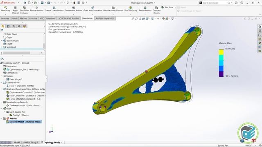Expand the External Loads Advisor dropdown arrow

pos(54,15)
